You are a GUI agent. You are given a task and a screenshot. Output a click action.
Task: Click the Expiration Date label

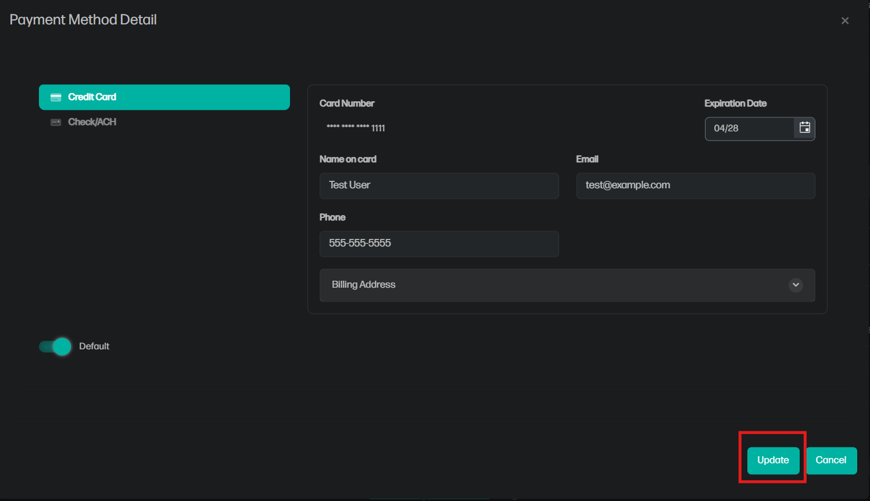click(x=735, y=103)
